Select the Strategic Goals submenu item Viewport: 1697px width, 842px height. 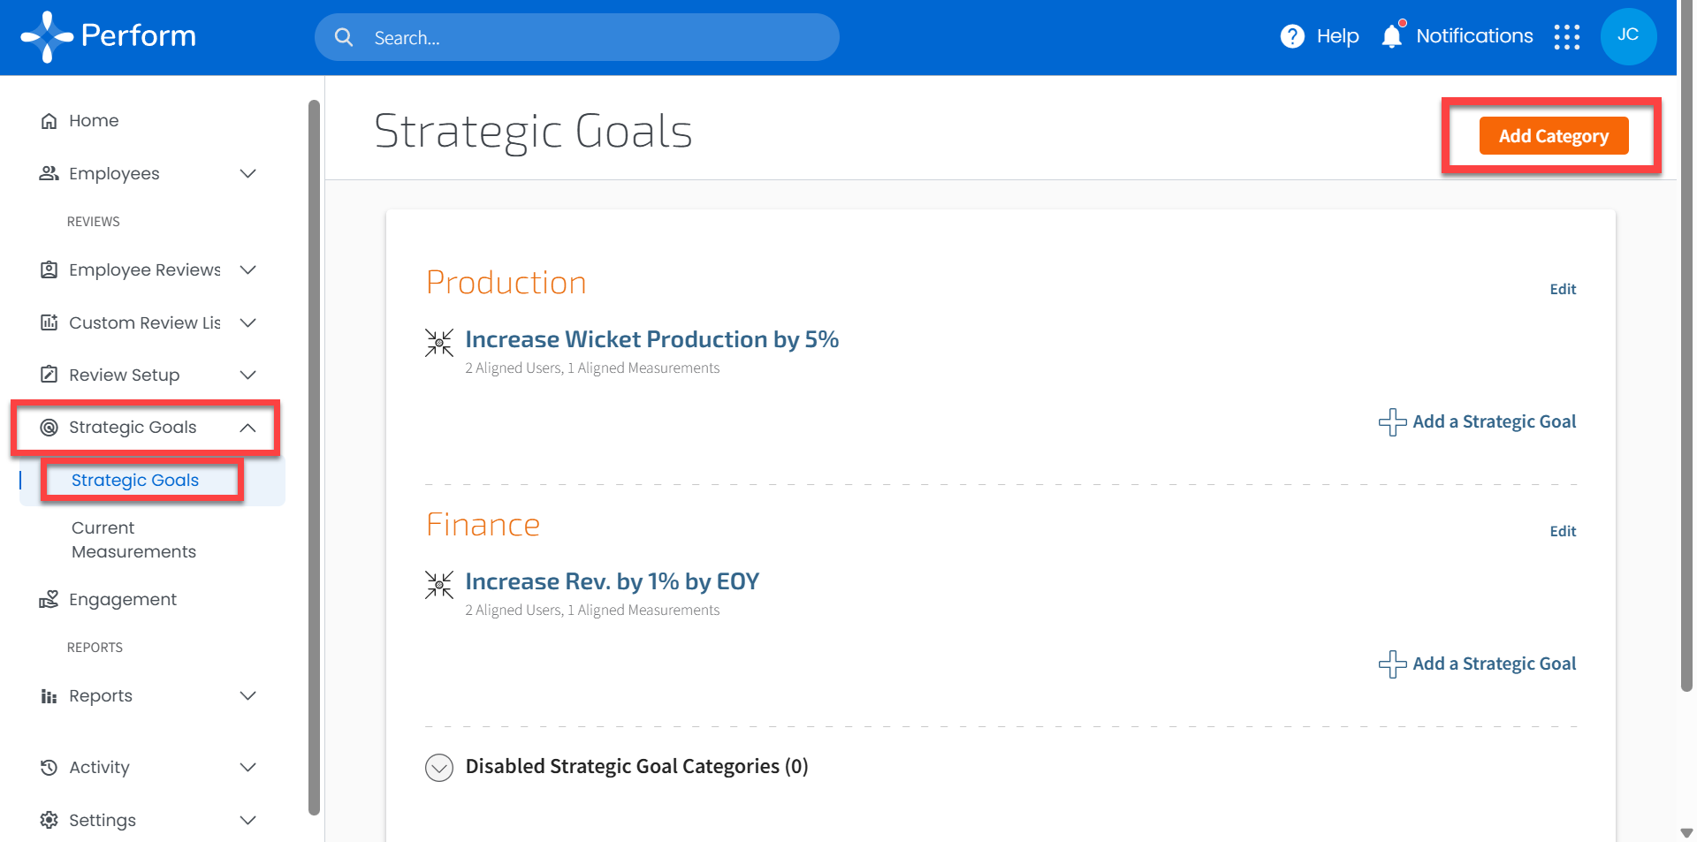coord(135,481)
